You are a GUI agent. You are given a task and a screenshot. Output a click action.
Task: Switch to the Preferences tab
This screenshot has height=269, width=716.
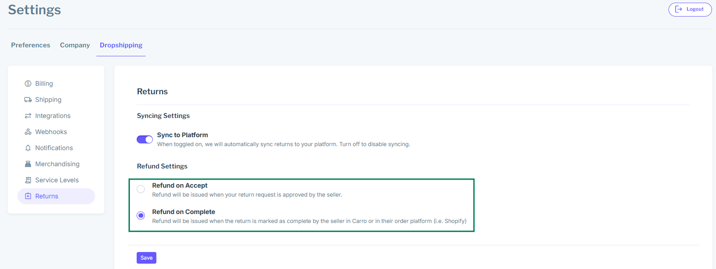[30, 45]
